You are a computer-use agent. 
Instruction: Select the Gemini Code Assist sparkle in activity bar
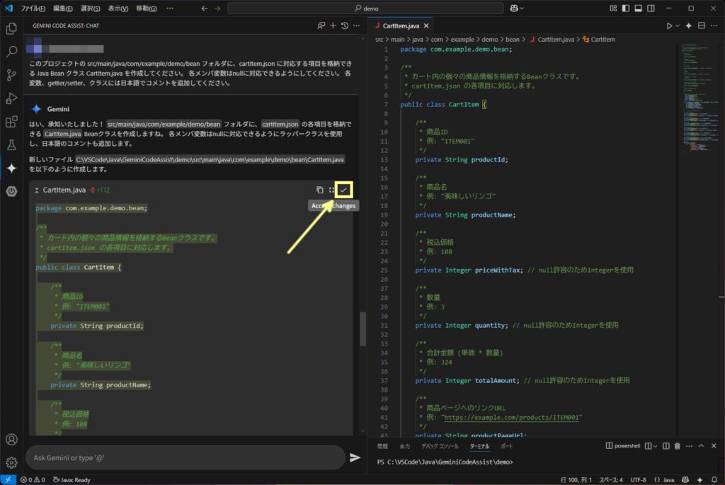[11, 169]
